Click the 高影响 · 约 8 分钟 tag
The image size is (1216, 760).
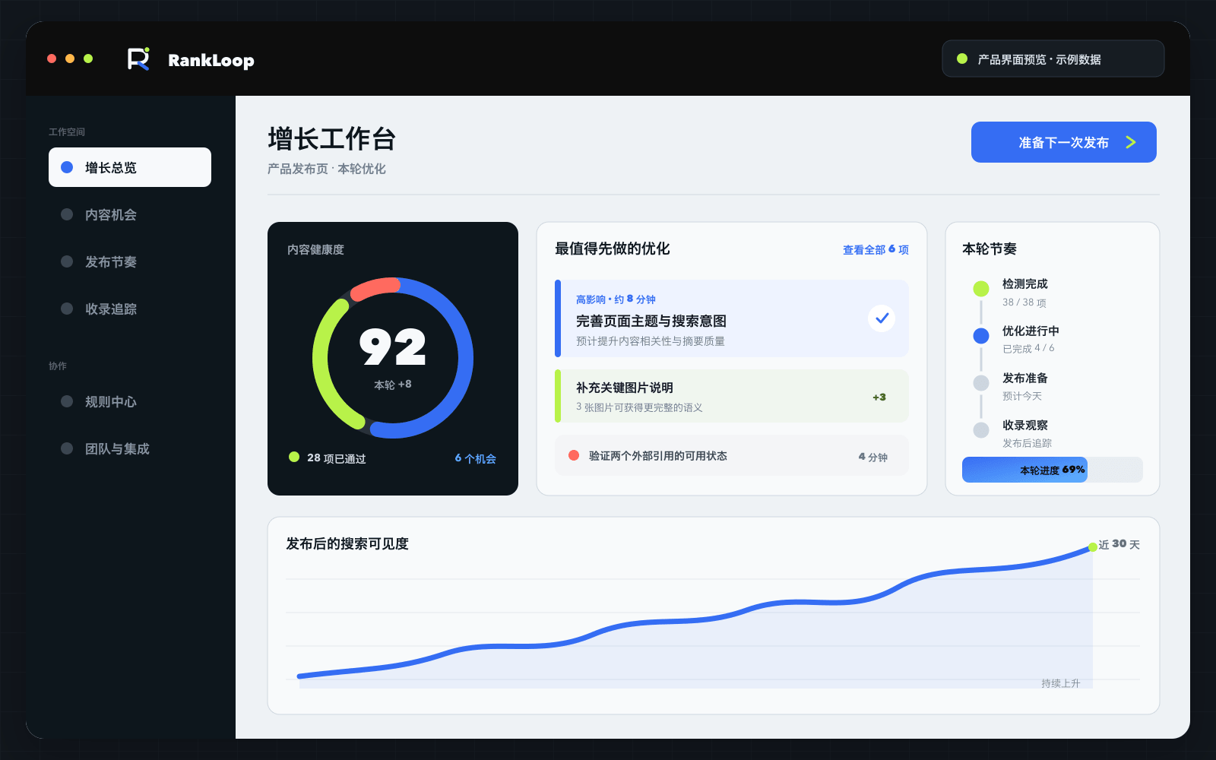[x=616, y=299]
